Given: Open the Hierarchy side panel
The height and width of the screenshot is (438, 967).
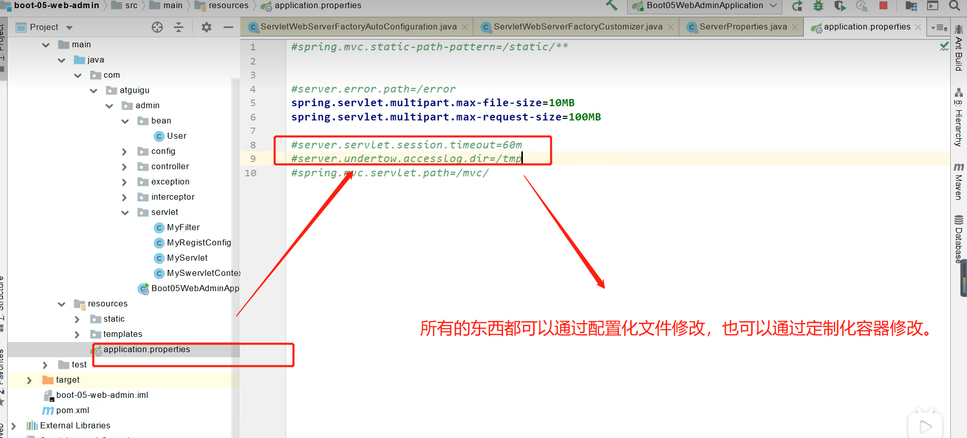Looking at the screenshot, I should click(958, 117).
